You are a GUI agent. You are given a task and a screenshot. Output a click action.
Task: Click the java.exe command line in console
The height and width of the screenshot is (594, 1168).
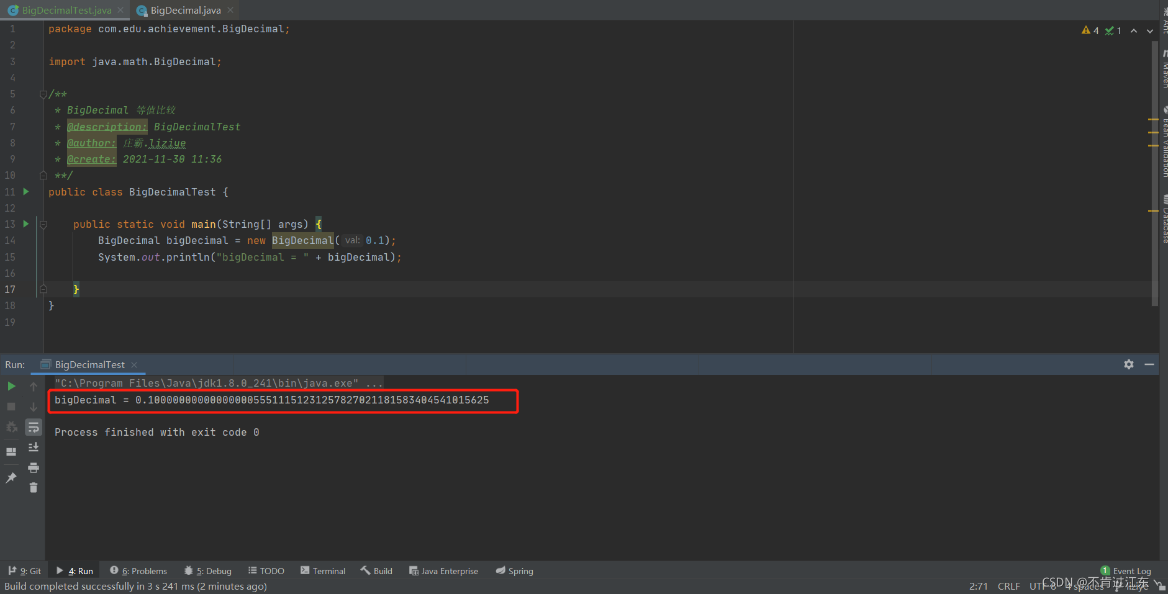tap(219, 383)
